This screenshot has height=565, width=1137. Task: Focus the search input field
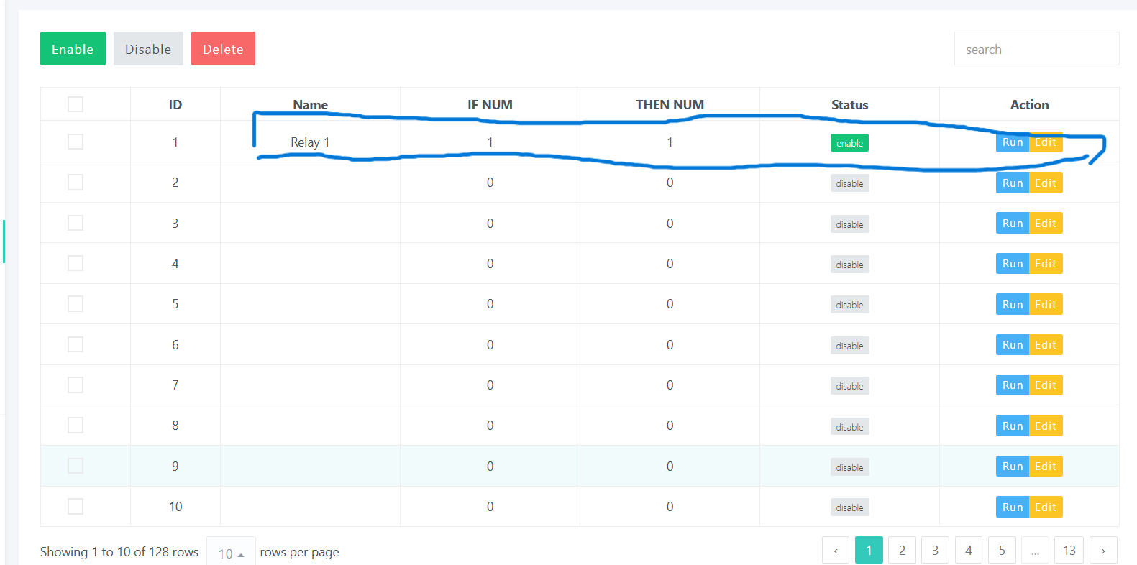click(x=1036, y=49)
